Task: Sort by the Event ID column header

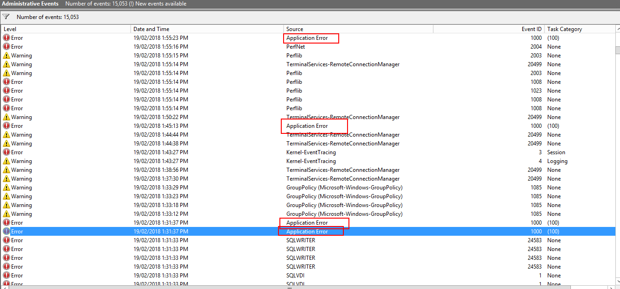Action: coord(488,29)
